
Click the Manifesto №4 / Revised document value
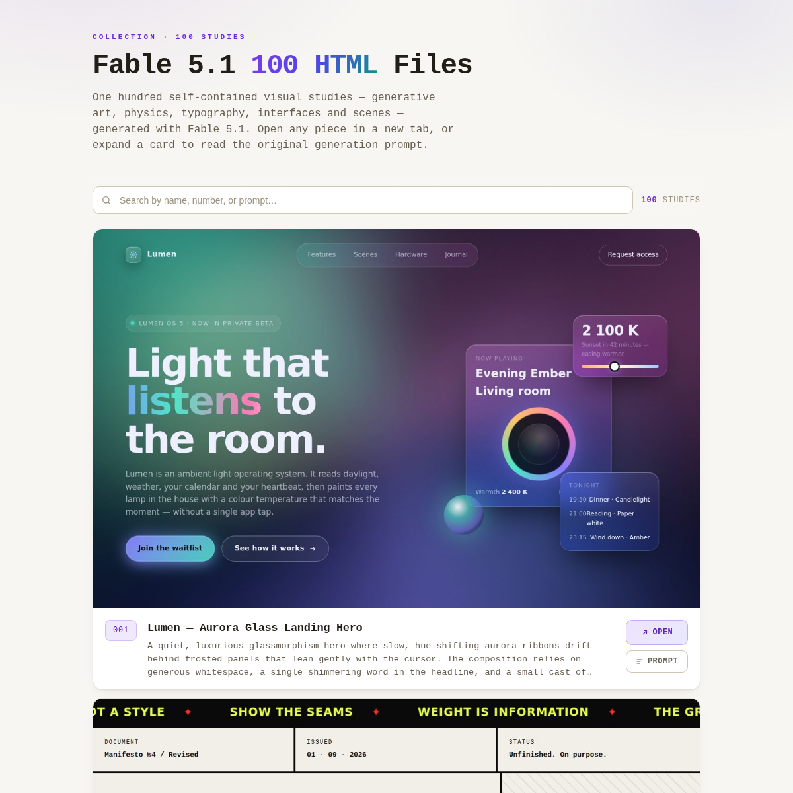click(x=151, y=755)
